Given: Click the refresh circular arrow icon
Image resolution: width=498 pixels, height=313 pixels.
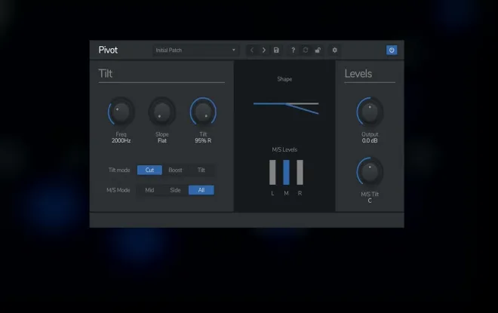Looking at the screenshot, I should tap(306, 51).
